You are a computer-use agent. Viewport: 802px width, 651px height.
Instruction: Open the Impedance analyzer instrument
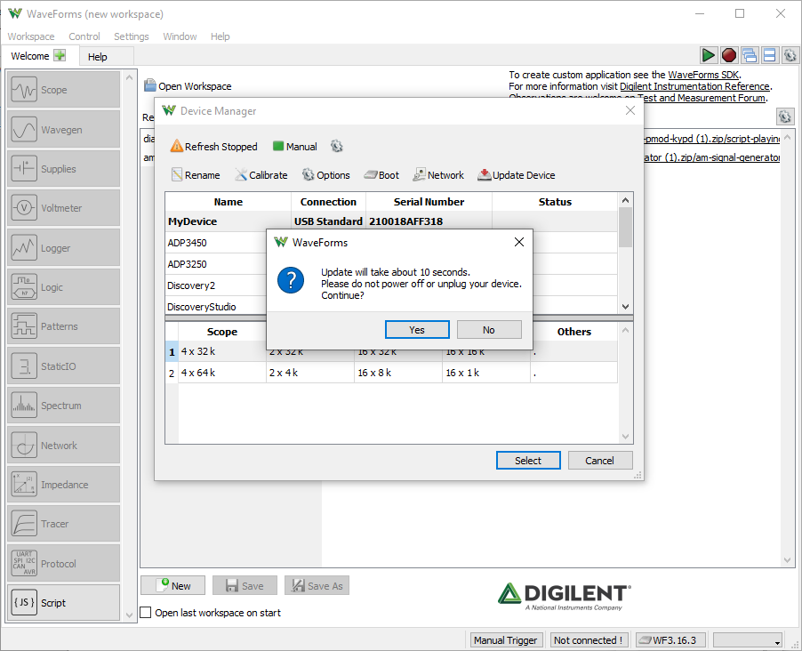tap(63, 485)
